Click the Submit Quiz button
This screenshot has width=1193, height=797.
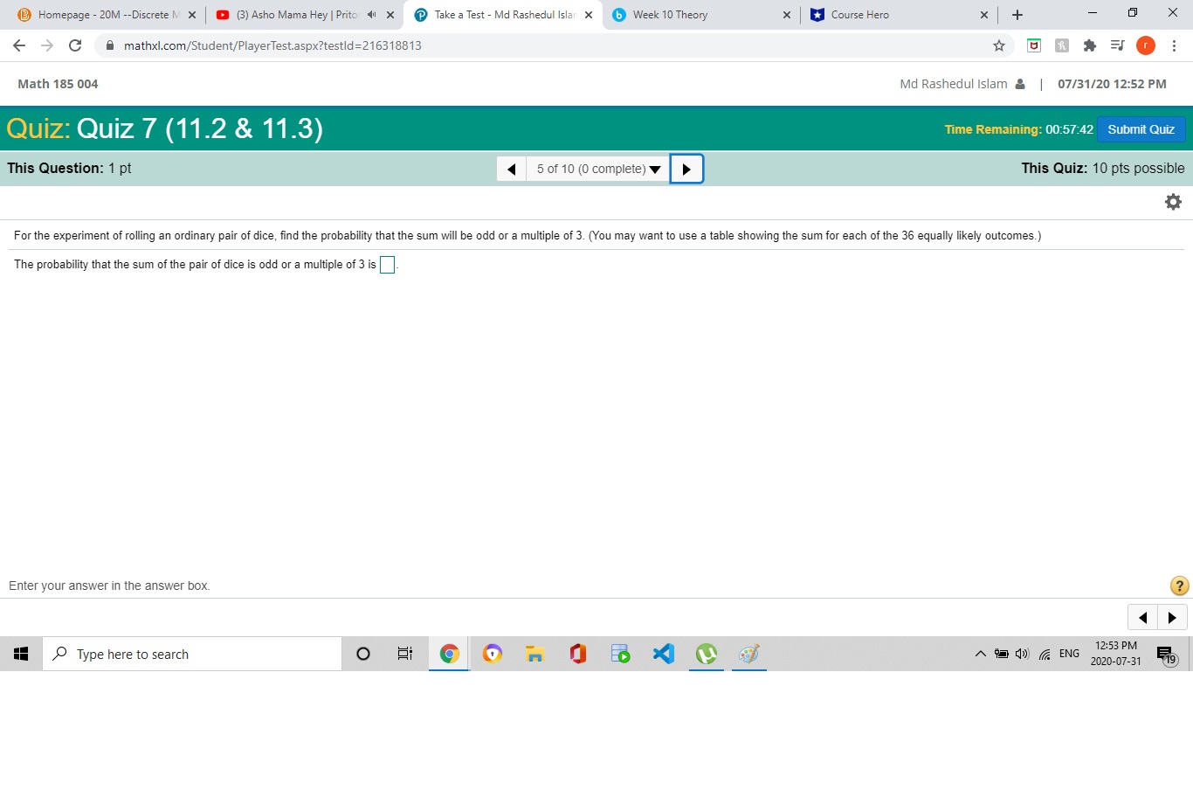click(1141, 128)
